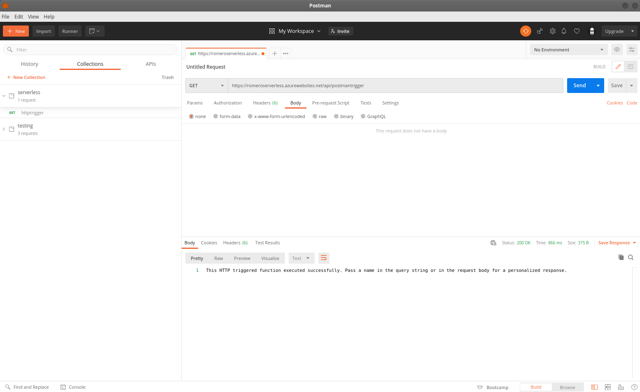This screenshot has height=392, width=640.
Task: Click the blue Send button
Action: [580, 86]
